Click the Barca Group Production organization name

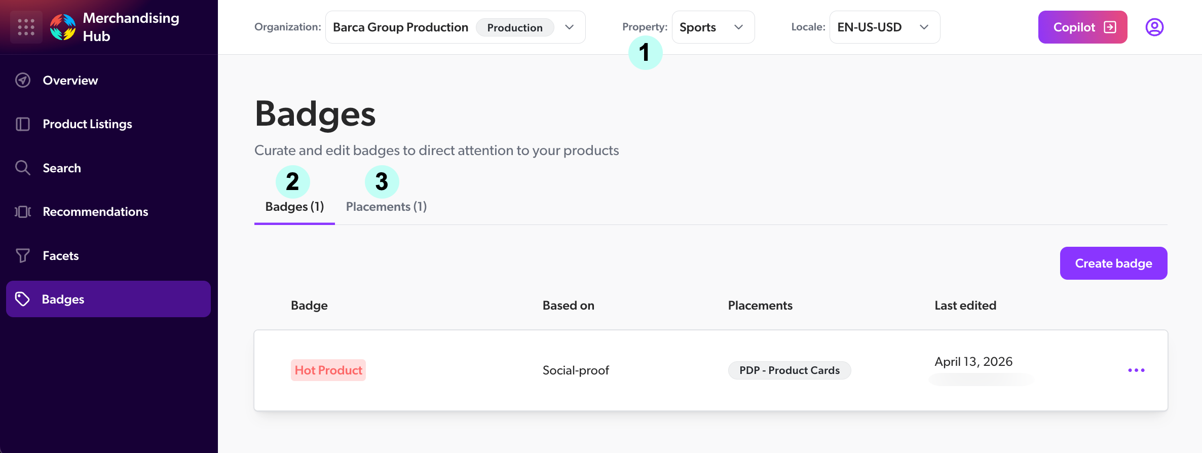pyautogui.click(x=400, y=27)
